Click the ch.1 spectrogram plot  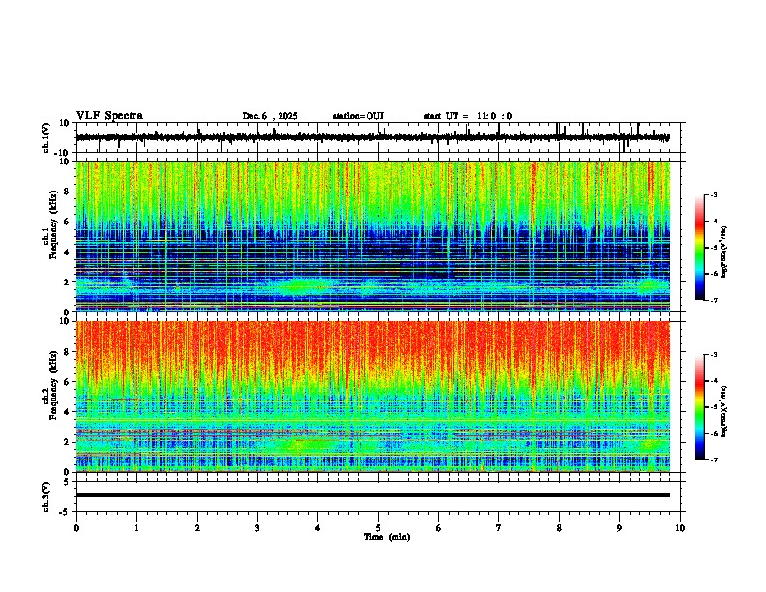[373, 236]
